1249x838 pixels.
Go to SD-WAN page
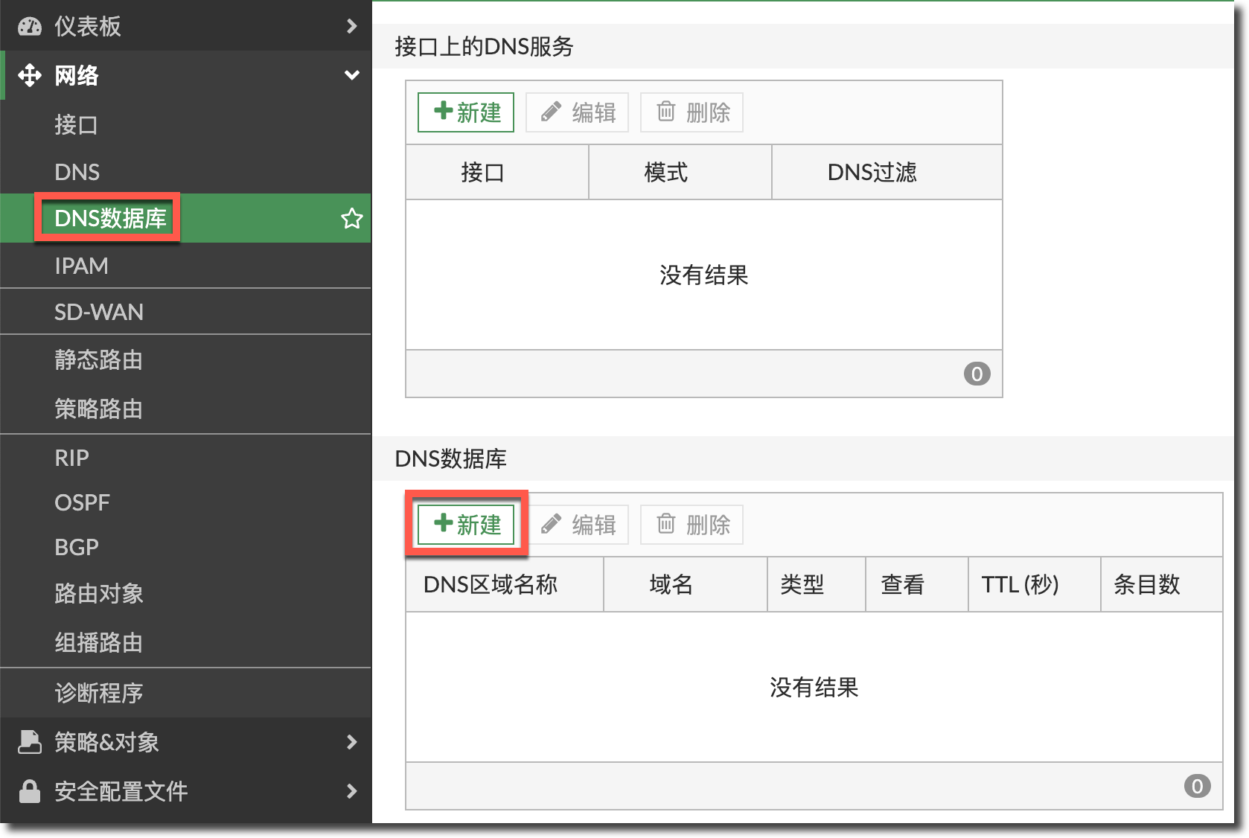coord(99,312)
